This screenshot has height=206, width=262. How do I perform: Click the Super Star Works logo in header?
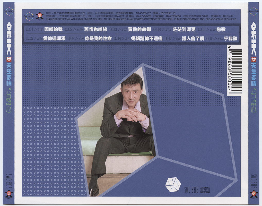pos(29,16)
